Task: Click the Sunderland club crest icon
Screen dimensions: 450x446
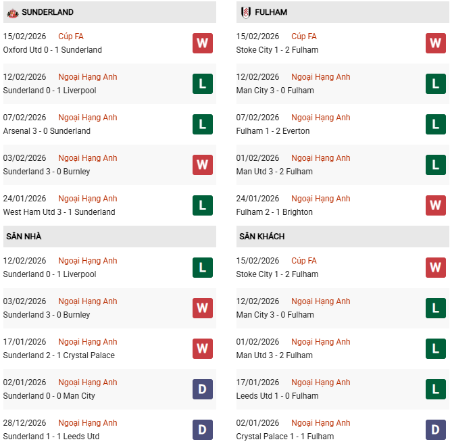Action: point(12,13)
